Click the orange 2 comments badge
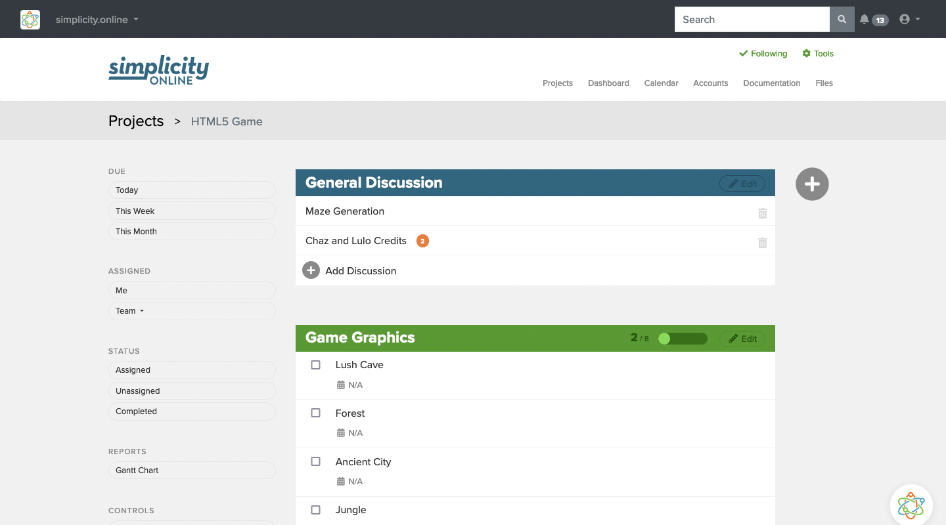This screenshot has width=946, height=525. pyautogui.click(x=422, y=241)
